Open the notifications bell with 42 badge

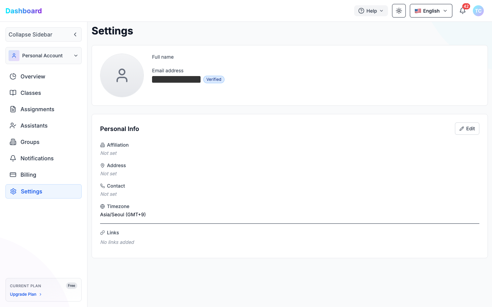tap(463, 11)
